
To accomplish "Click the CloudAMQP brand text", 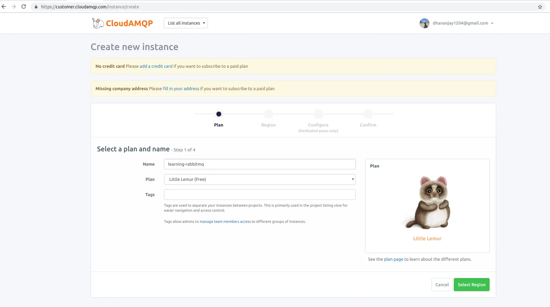I will point(129,23).
